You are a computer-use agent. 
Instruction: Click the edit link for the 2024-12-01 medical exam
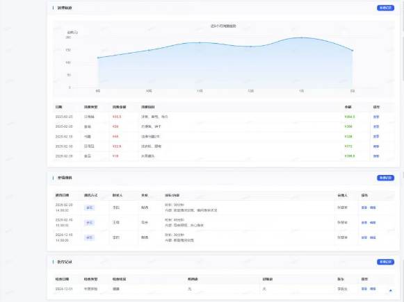coord(373,289)
